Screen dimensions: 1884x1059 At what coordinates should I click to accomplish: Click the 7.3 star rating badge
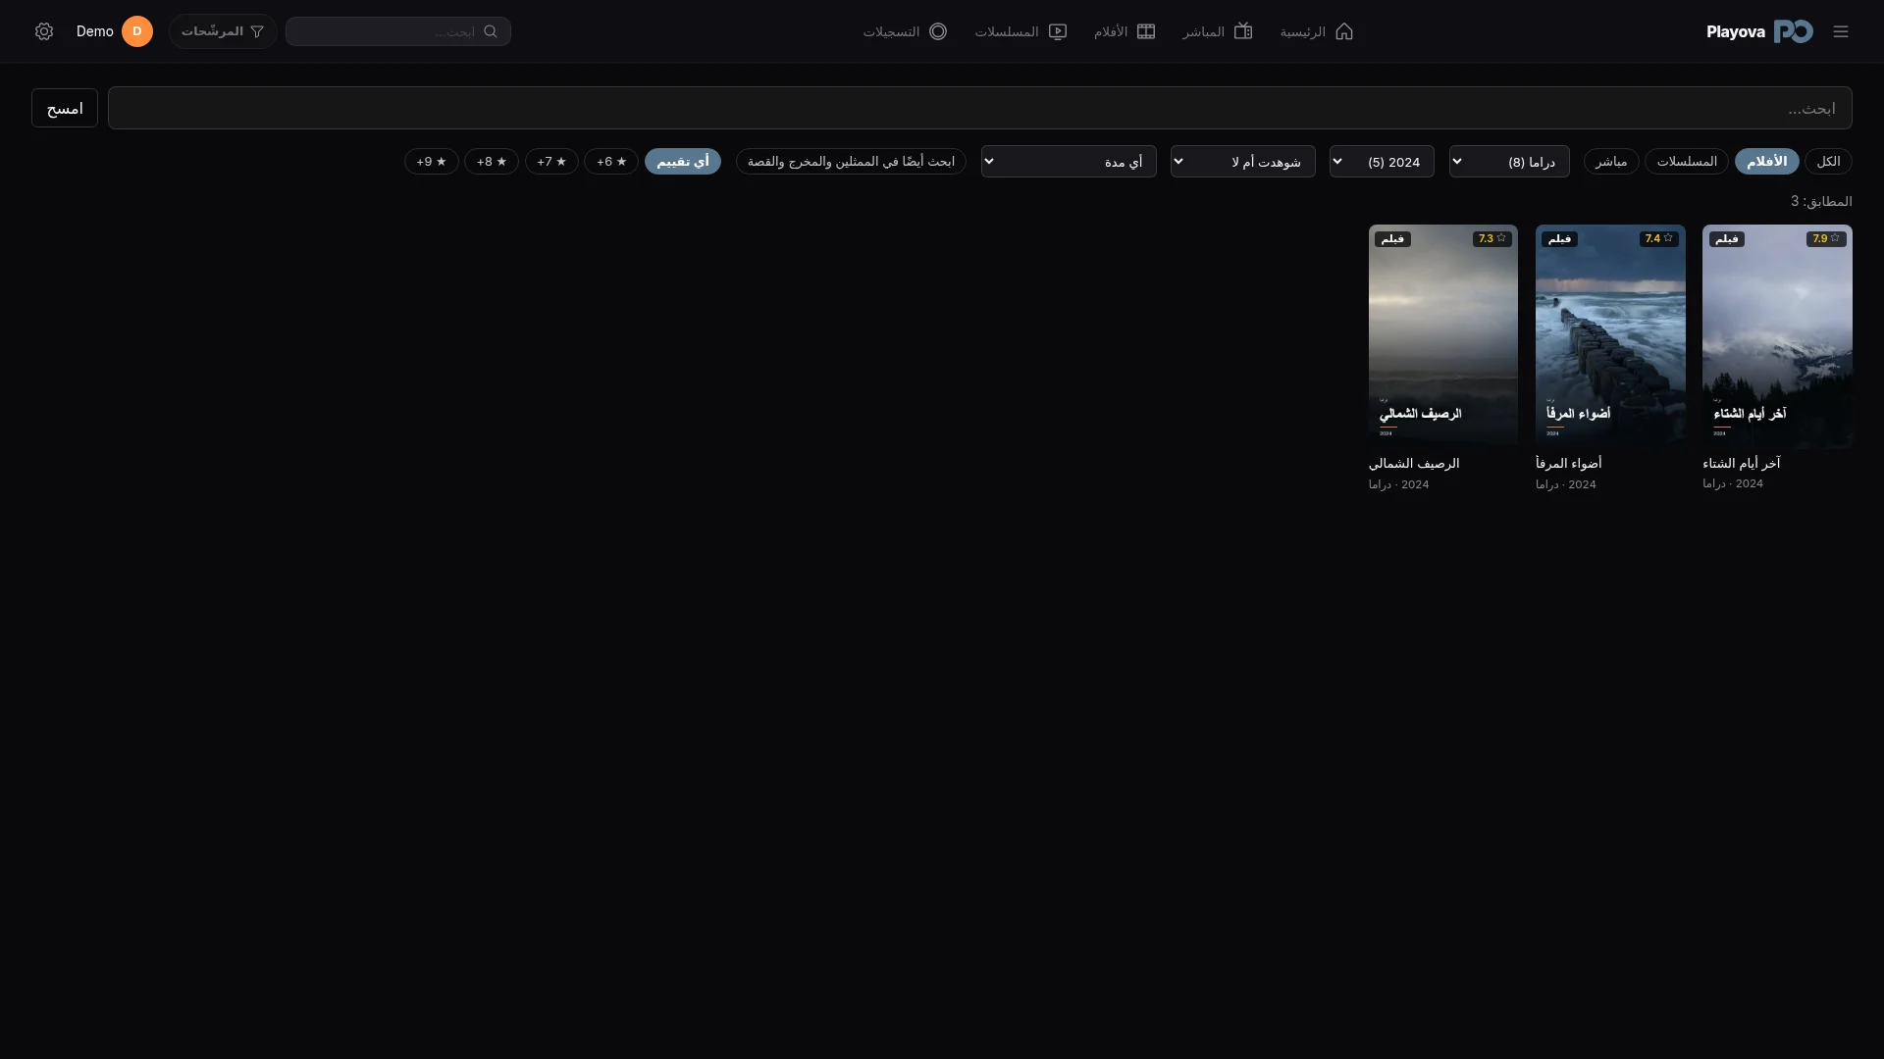coord(1492,238)
